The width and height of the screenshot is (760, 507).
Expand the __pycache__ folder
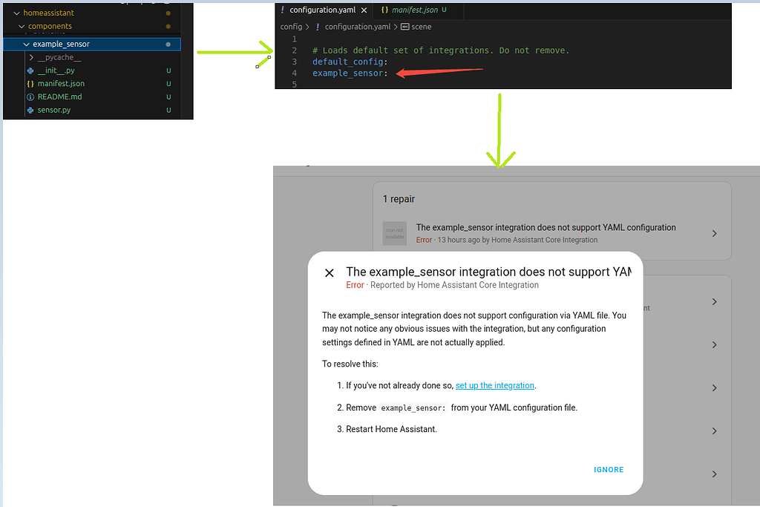point(31,57)
